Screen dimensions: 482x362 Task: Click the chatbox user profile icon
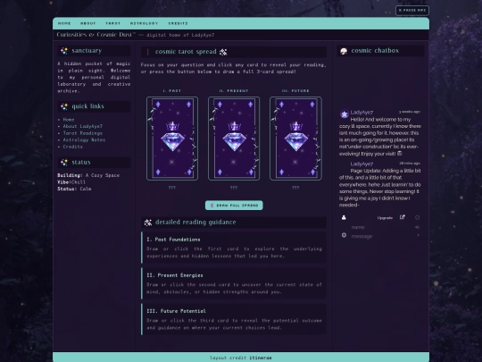click(x=344, y=217)
